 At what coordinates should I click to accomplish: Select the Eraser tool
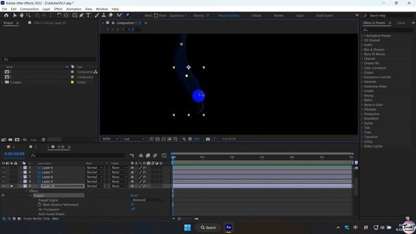tap(110, 16)
